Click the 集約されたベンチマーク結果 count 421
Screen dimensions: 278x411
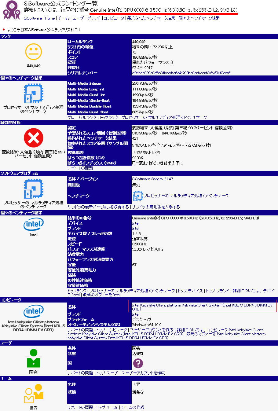pyautogui.click(x=135, y=138)
